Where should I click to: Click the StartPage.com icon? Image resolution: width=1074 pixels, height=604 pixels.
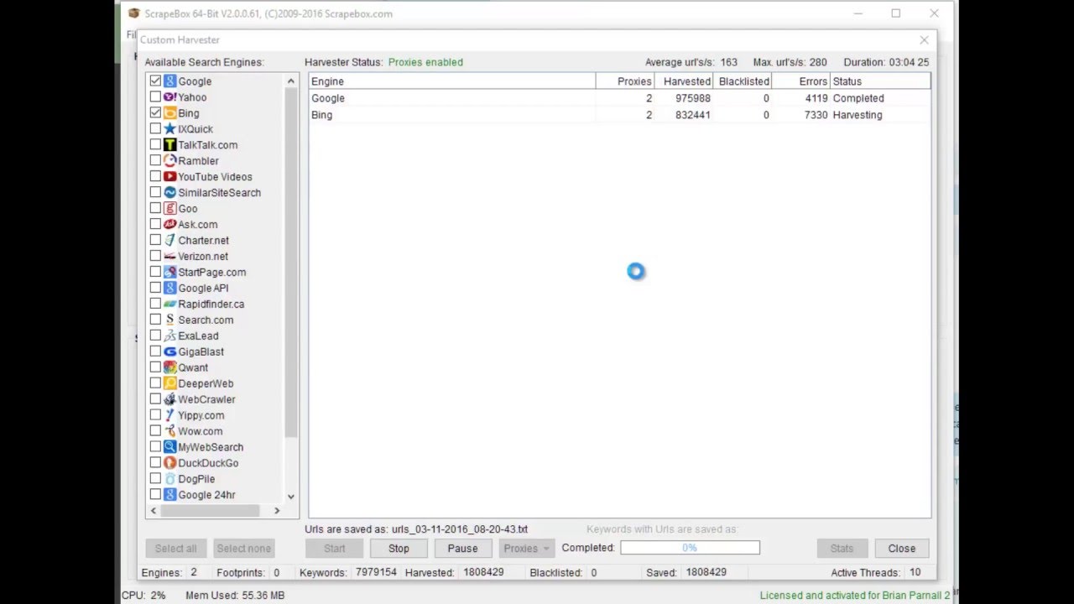169,273
